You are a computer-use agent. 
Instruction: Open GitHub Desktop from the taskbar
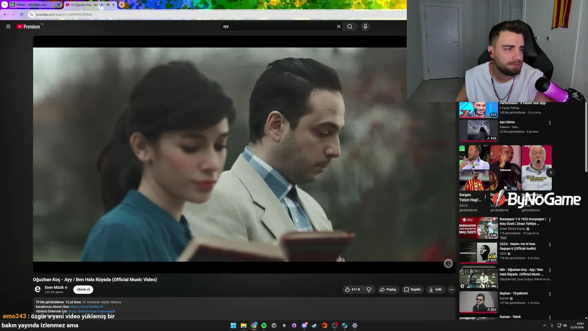pyautogui.click(x=294, y=325)
